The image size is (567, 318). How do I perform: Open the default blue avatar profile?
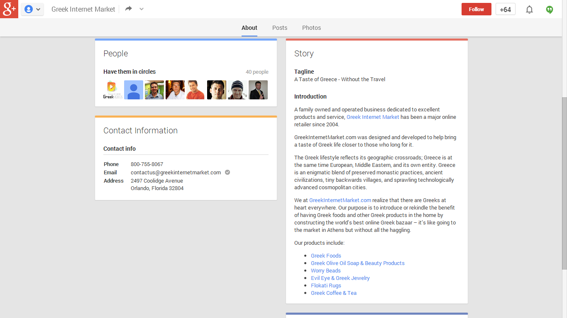click(x=134, y=90)
